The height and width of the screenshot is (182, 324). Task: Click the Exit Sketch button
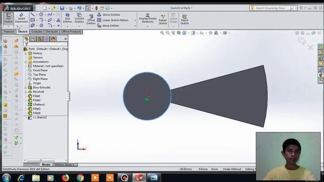(9, 18)
